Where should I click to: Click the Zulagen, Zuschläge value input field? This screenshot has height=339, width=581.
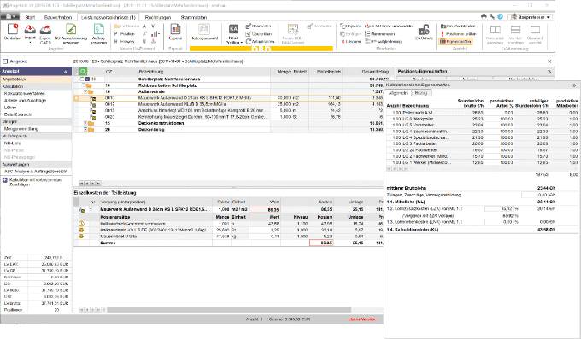(535, 195)
